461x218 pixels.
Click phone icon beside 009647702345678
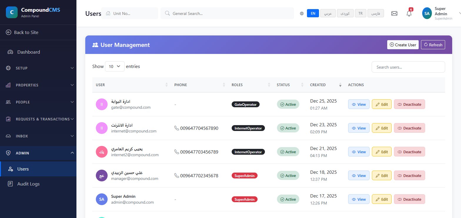coord(177,176)
